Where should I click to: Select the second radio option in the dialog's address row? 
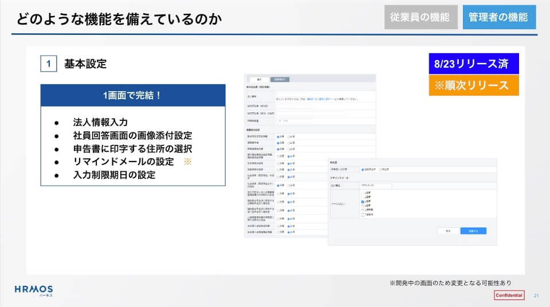381,170
